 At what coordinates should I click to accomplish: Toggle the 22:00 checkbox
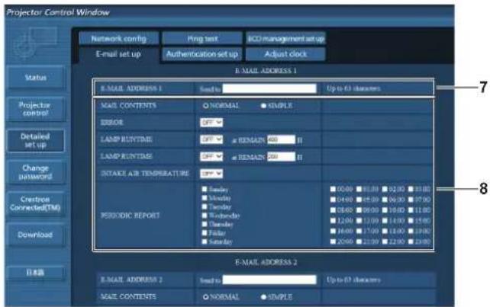(385, 241)
